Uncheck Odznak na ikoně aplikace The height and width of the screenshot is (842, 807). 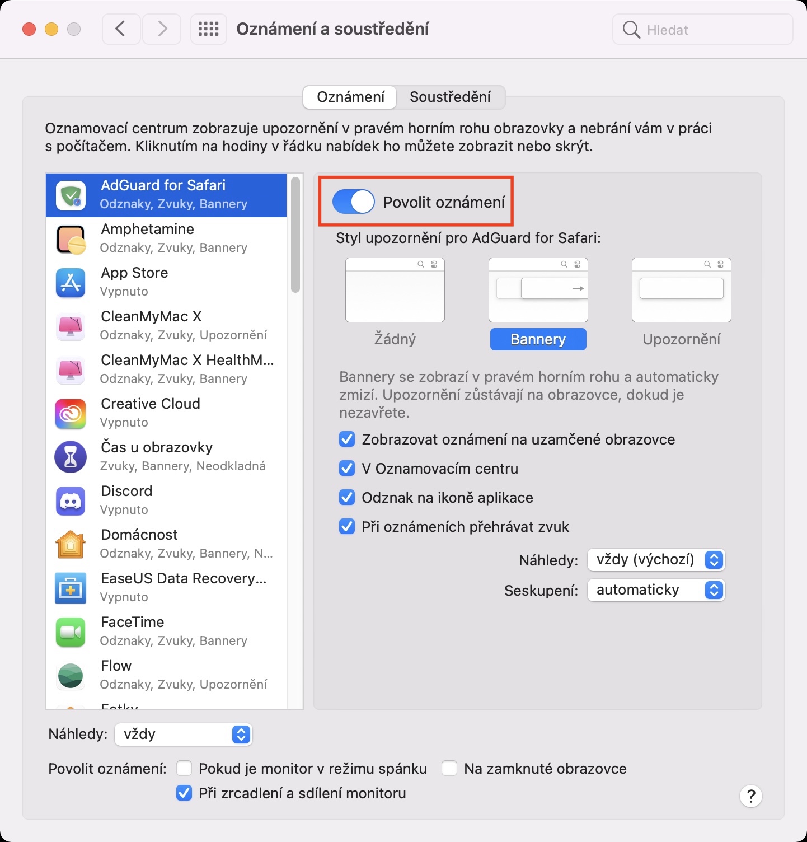tap(347, 498)
